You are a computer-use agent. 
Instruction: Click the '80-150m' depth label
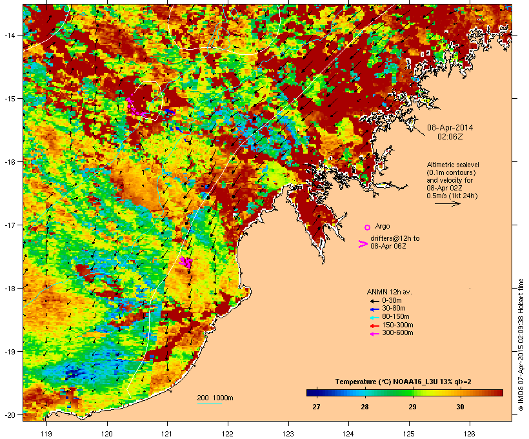395,317
